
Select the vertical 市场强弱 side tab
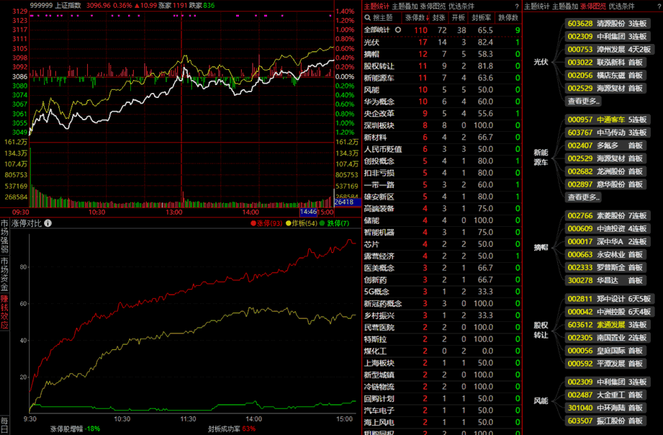coord(4,236)
